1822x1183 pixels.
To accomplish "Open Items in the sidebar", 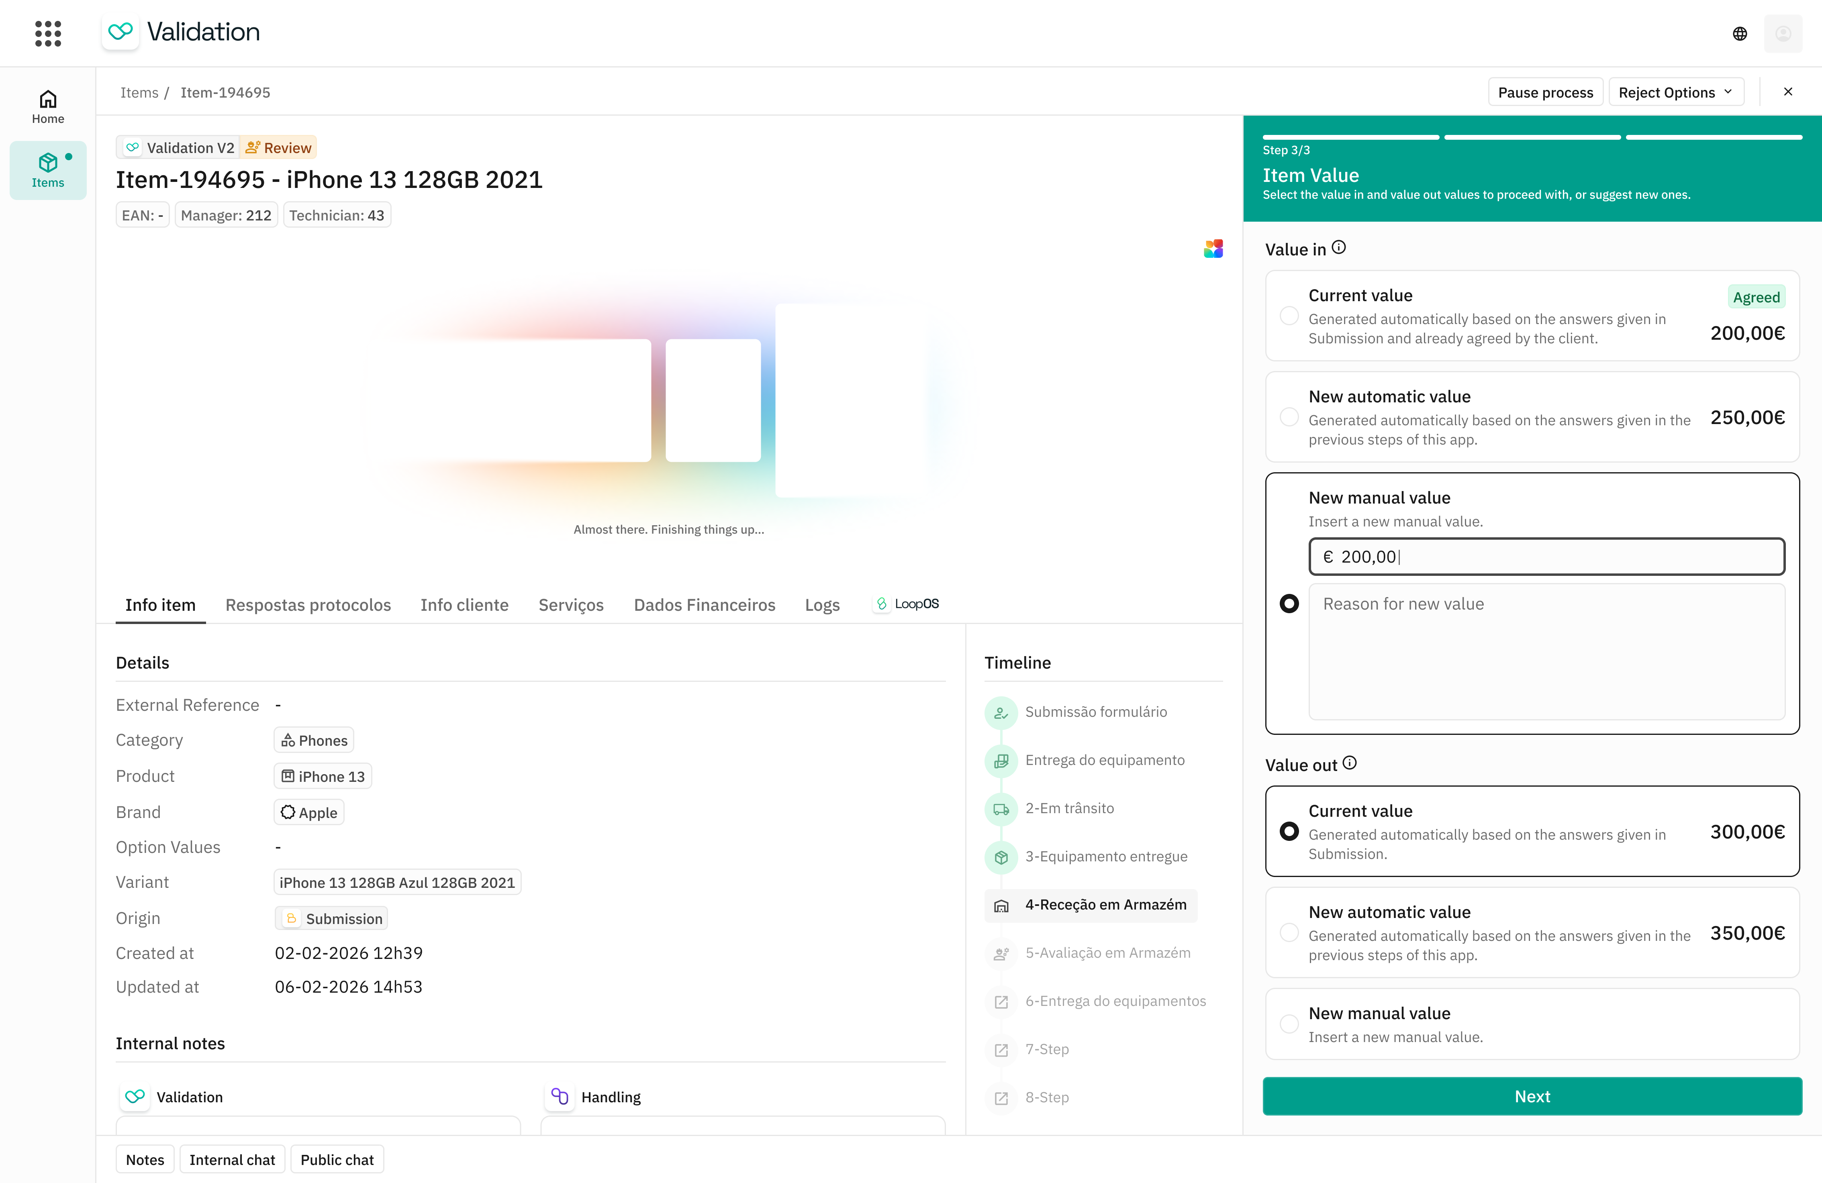I will click(x=47, y=170).
